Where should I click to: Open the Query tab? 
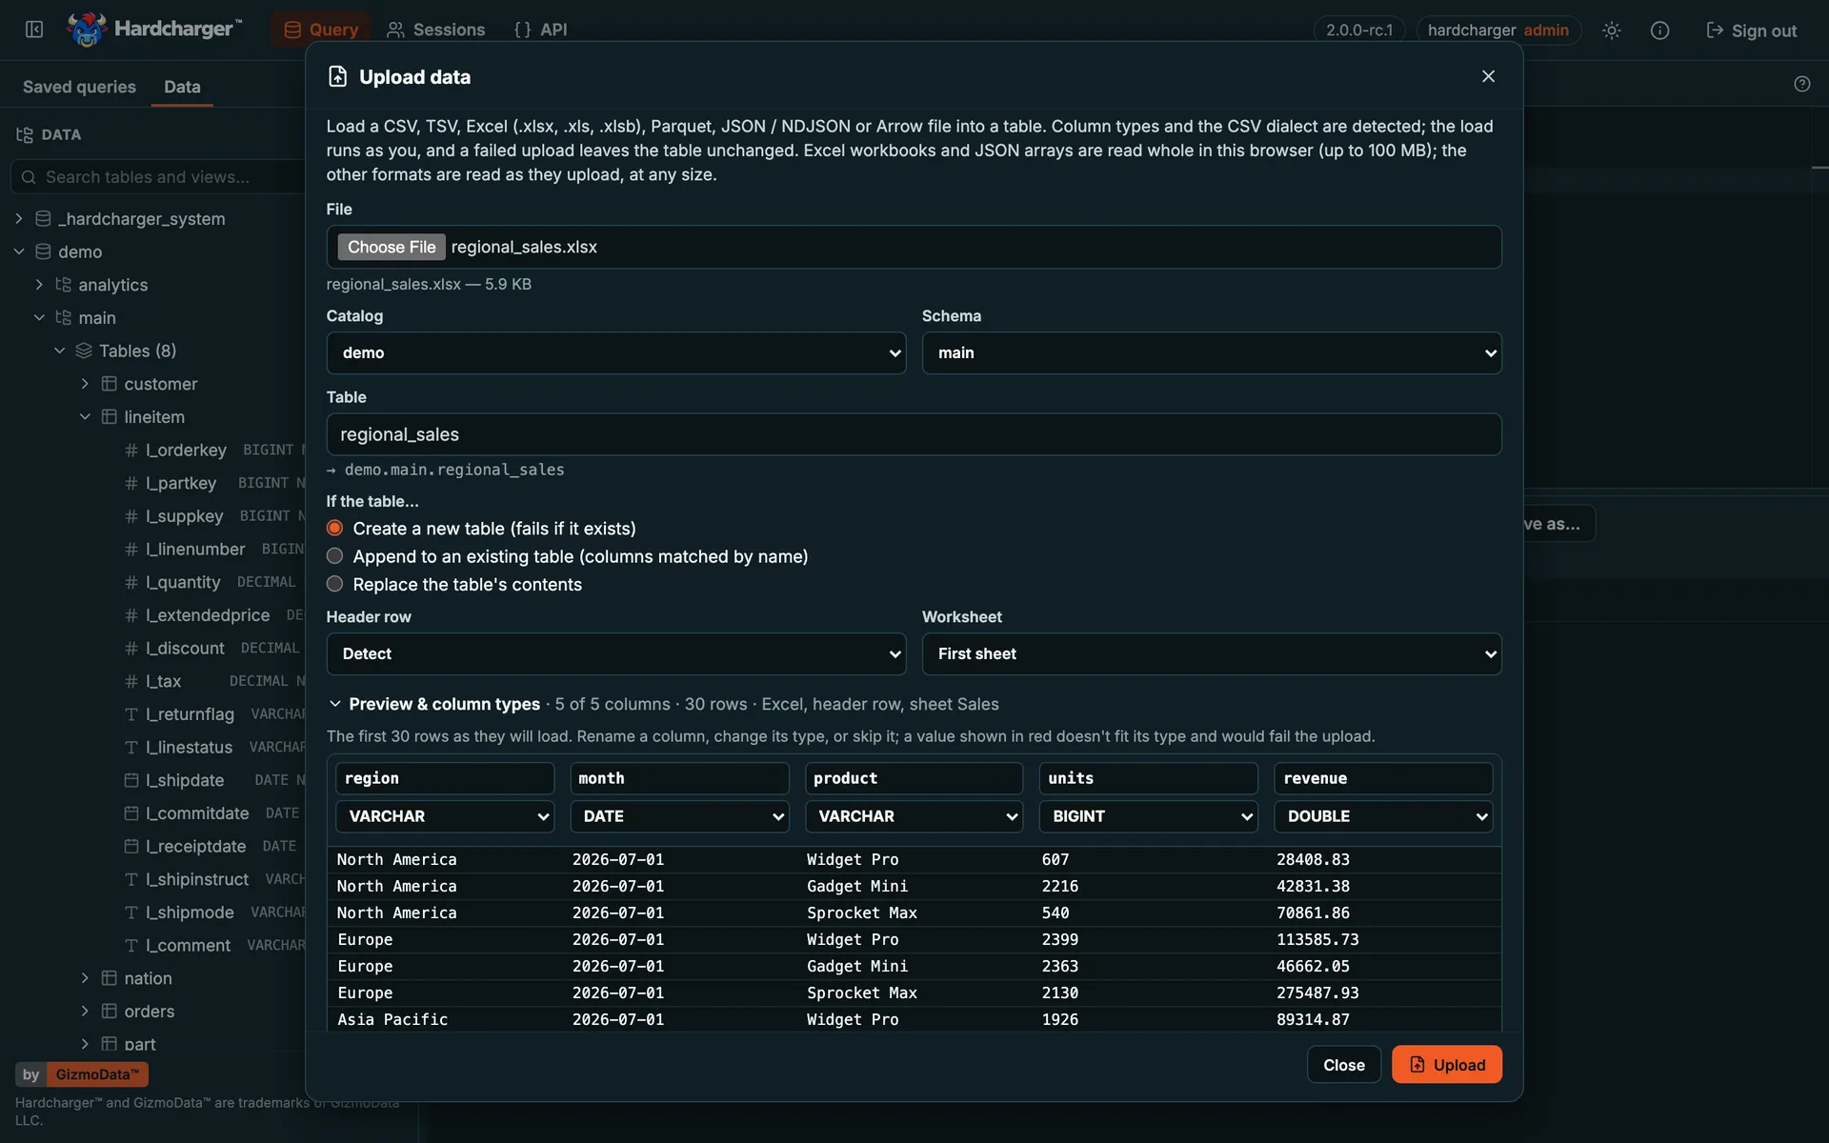(321, 30)
